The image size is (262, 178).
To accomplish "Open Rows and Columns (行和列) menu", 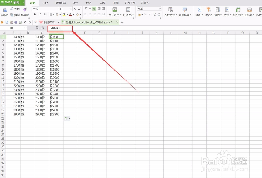I will [x=238, y=12].
